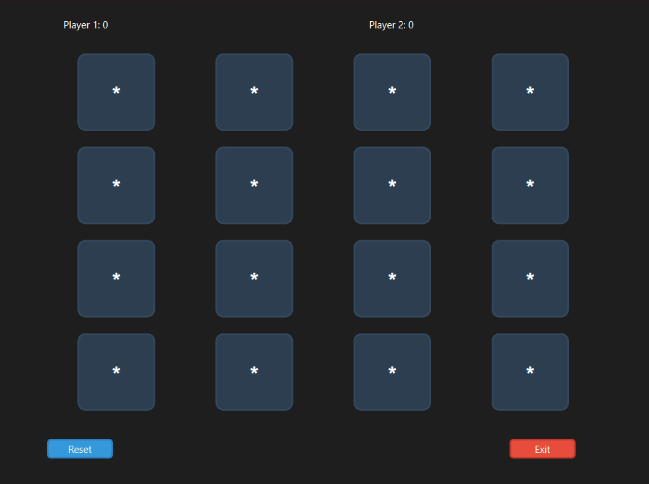
Task: Reveal the card in row 2, column 2
Action: 254,186
